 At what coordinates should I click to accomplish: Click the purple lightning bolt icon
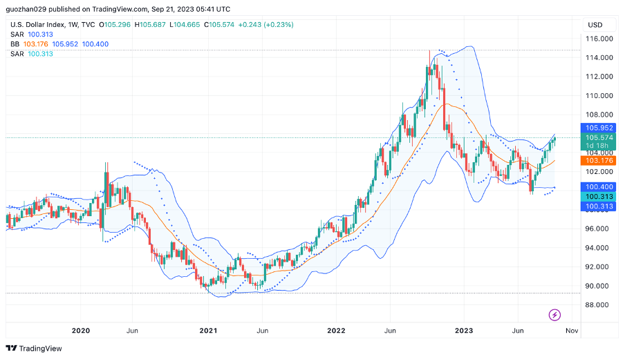pos(554,315)
